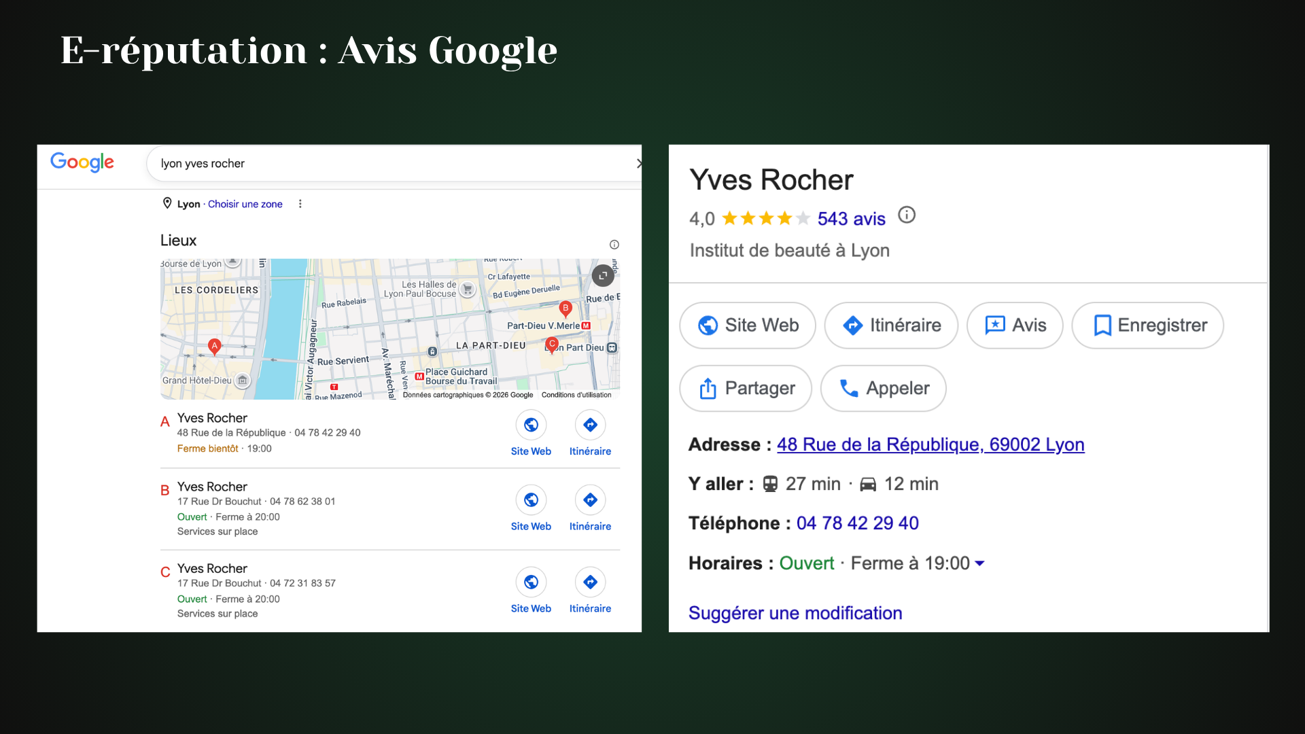Select map pin B on the map
This screenshot has height=734, width=1305.
pos(565,309)
